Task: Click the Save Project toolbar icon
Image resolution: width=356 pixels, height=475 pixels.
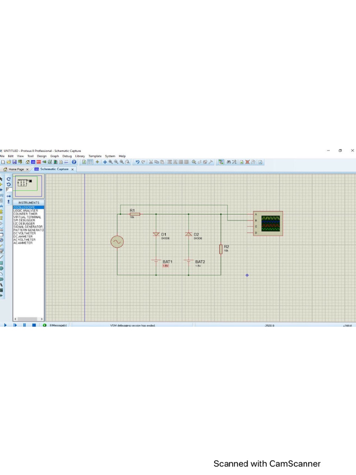Action: (14, 162)
